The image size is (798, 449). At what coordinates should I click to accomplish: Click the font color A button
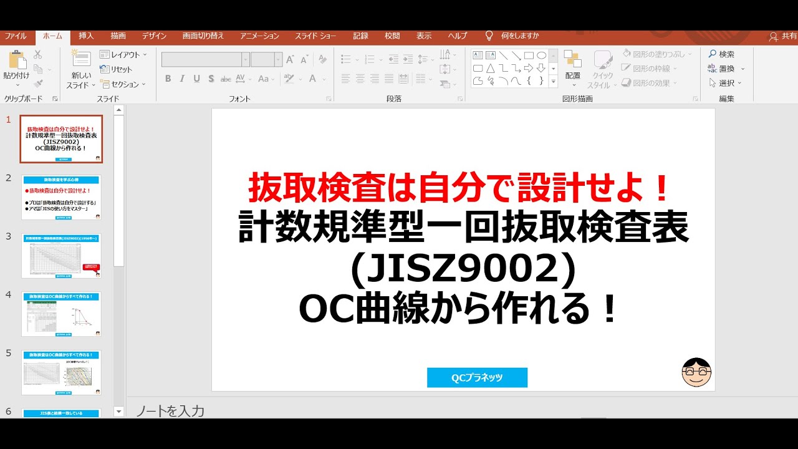click(x=312, y=79)
